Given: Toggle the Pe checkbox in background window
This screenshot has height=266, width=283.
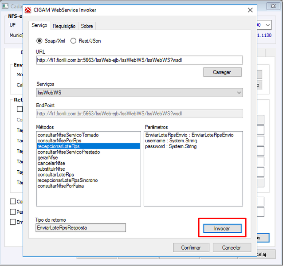Looking at the screenshot, I should (x=13, y=212).
